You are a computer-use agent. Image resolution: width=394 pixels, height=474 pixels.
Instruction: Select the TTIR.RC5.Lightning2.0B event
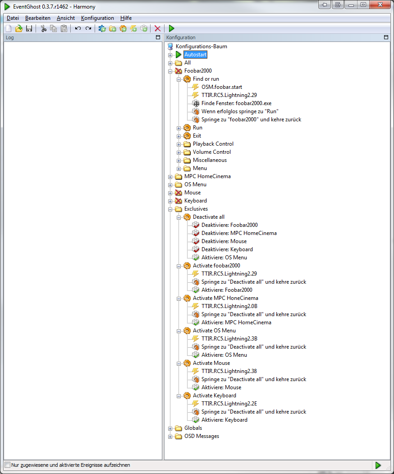pyautogui.click(x=229, y=306)
